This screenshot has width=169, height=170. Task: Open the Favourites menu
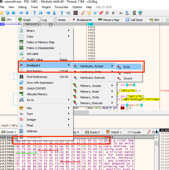tap(61, 7)
